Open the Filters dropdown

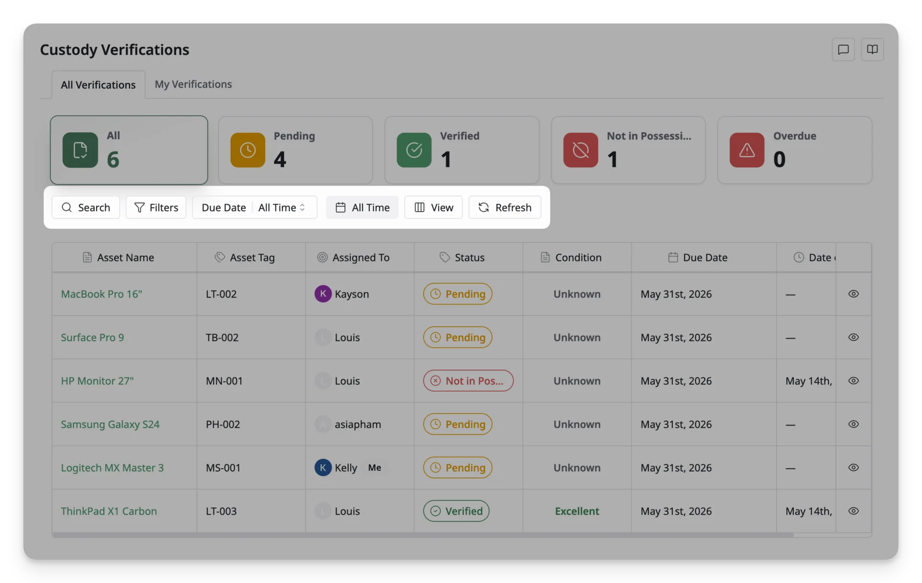click(156, 207)
